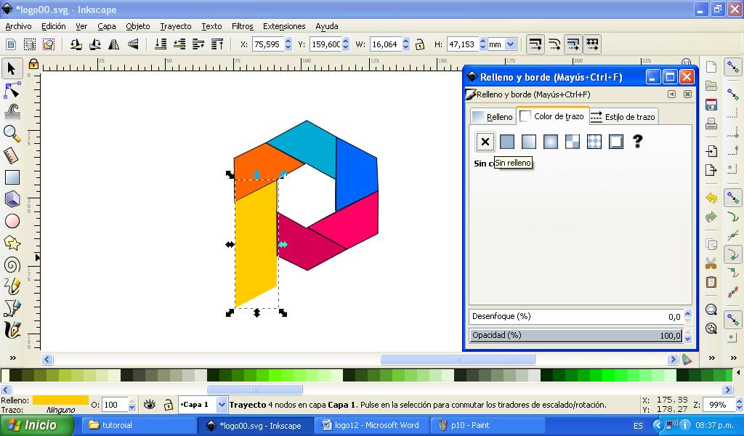Click Select all objects toolbar icon
Viewport: 744px width, 436px height.
tap(10, 44)
